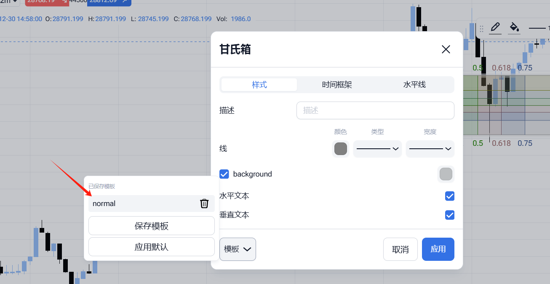Screen dimensions: 550x284
Task: Open the line 宽度 dropdown
Action: point(430,149)
